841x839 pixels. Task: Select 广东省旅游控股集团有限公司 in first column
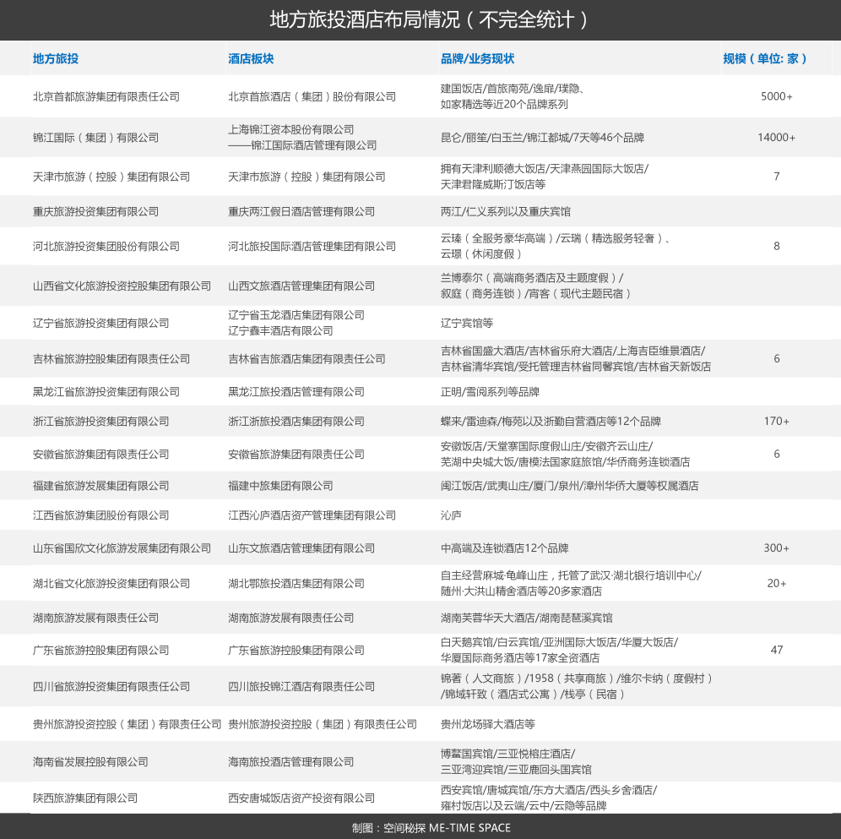coord(100,650)
